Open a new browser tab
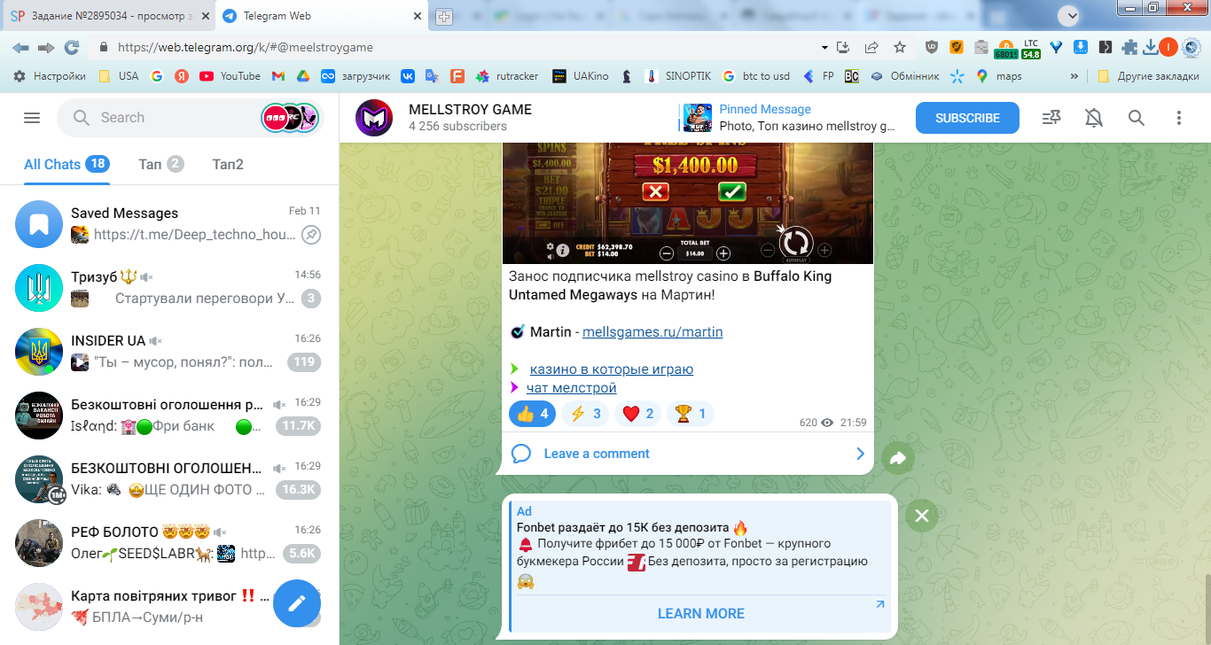This screenshot has width=1211, height=645. coord(444,17)
